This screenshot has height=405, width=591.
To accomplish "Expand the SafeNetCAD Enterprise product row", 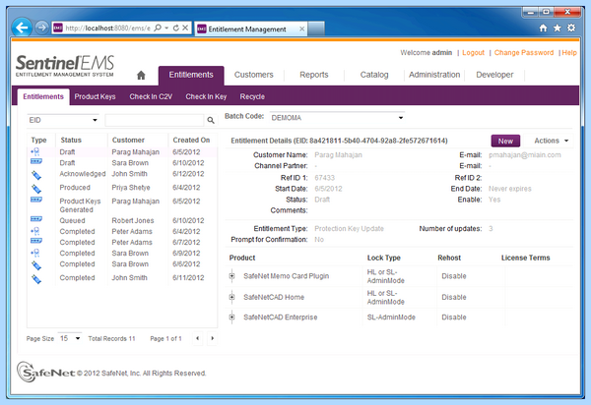I will pyautogui.click(x=231, y=317).
